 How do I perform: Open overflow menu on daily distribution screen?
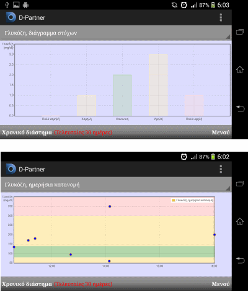pyautogui.click(x=221, y=169)
